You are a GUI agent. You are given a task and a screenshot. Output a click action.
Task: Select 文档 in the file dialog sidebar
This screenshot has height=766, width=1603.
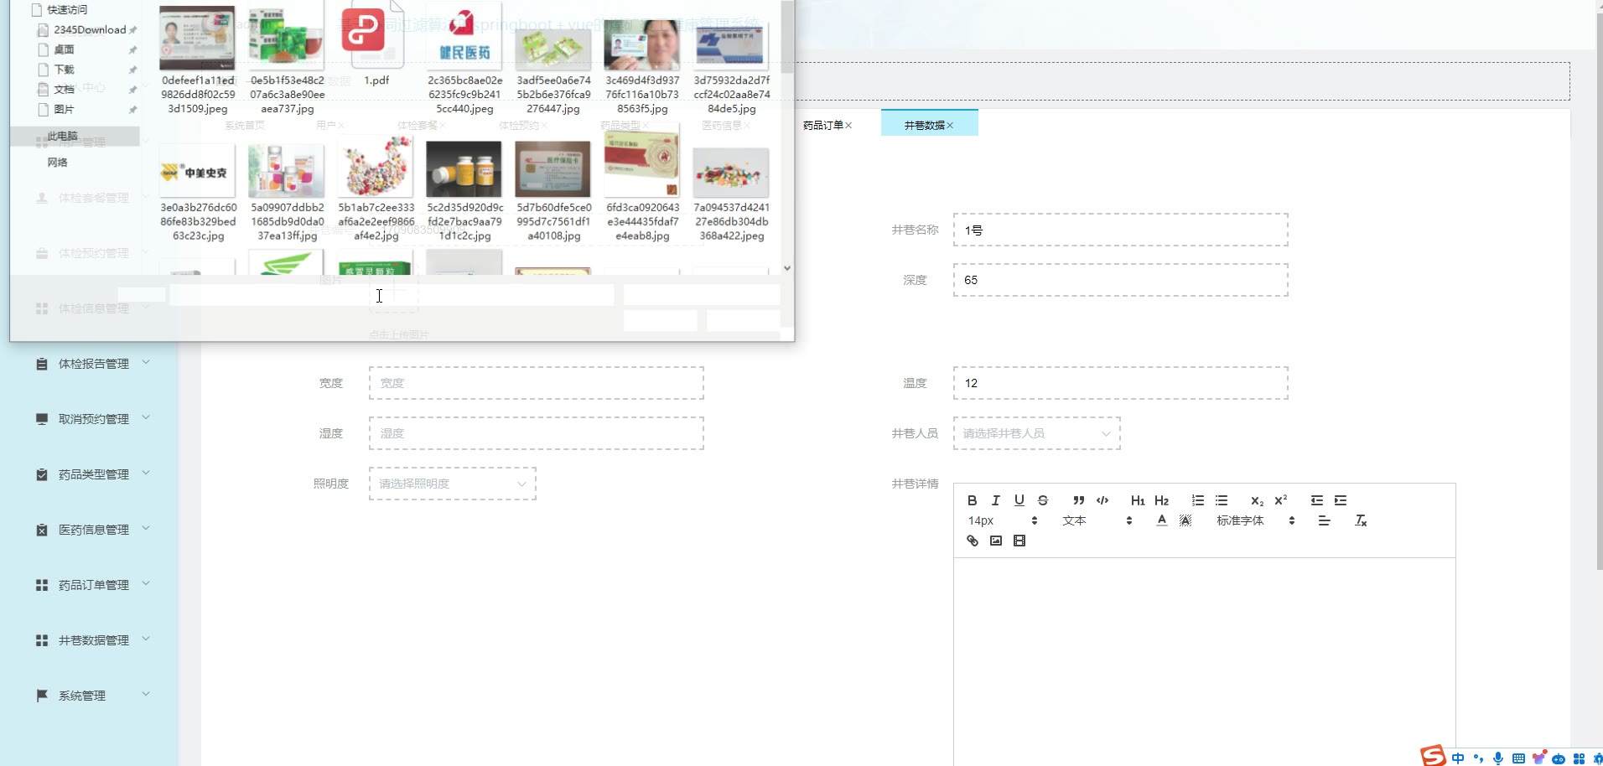click(64, 90)
